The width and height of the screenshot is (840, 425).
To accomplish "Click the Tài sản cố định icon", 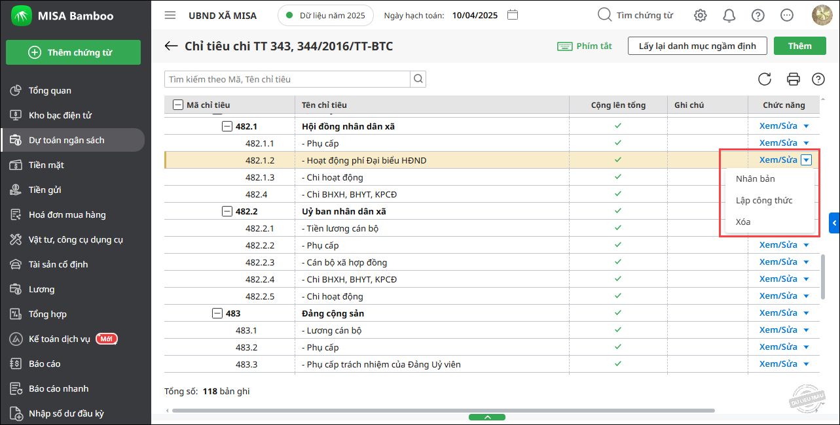I will point(16,264).
